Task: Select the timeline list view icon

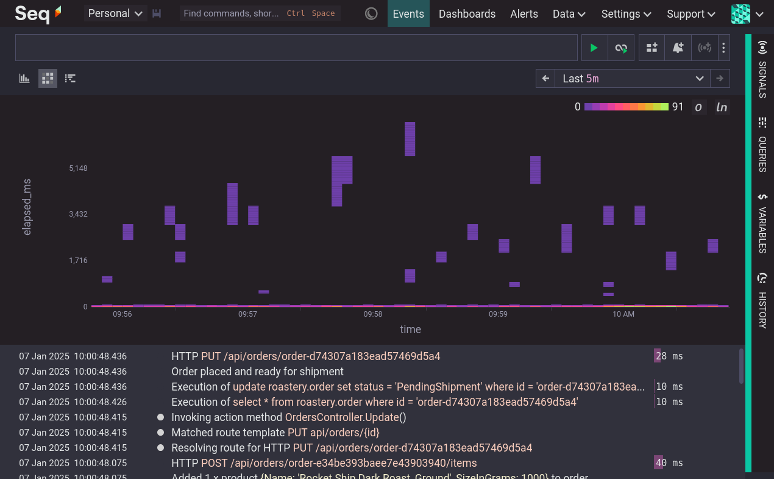Action: point(71,78)
